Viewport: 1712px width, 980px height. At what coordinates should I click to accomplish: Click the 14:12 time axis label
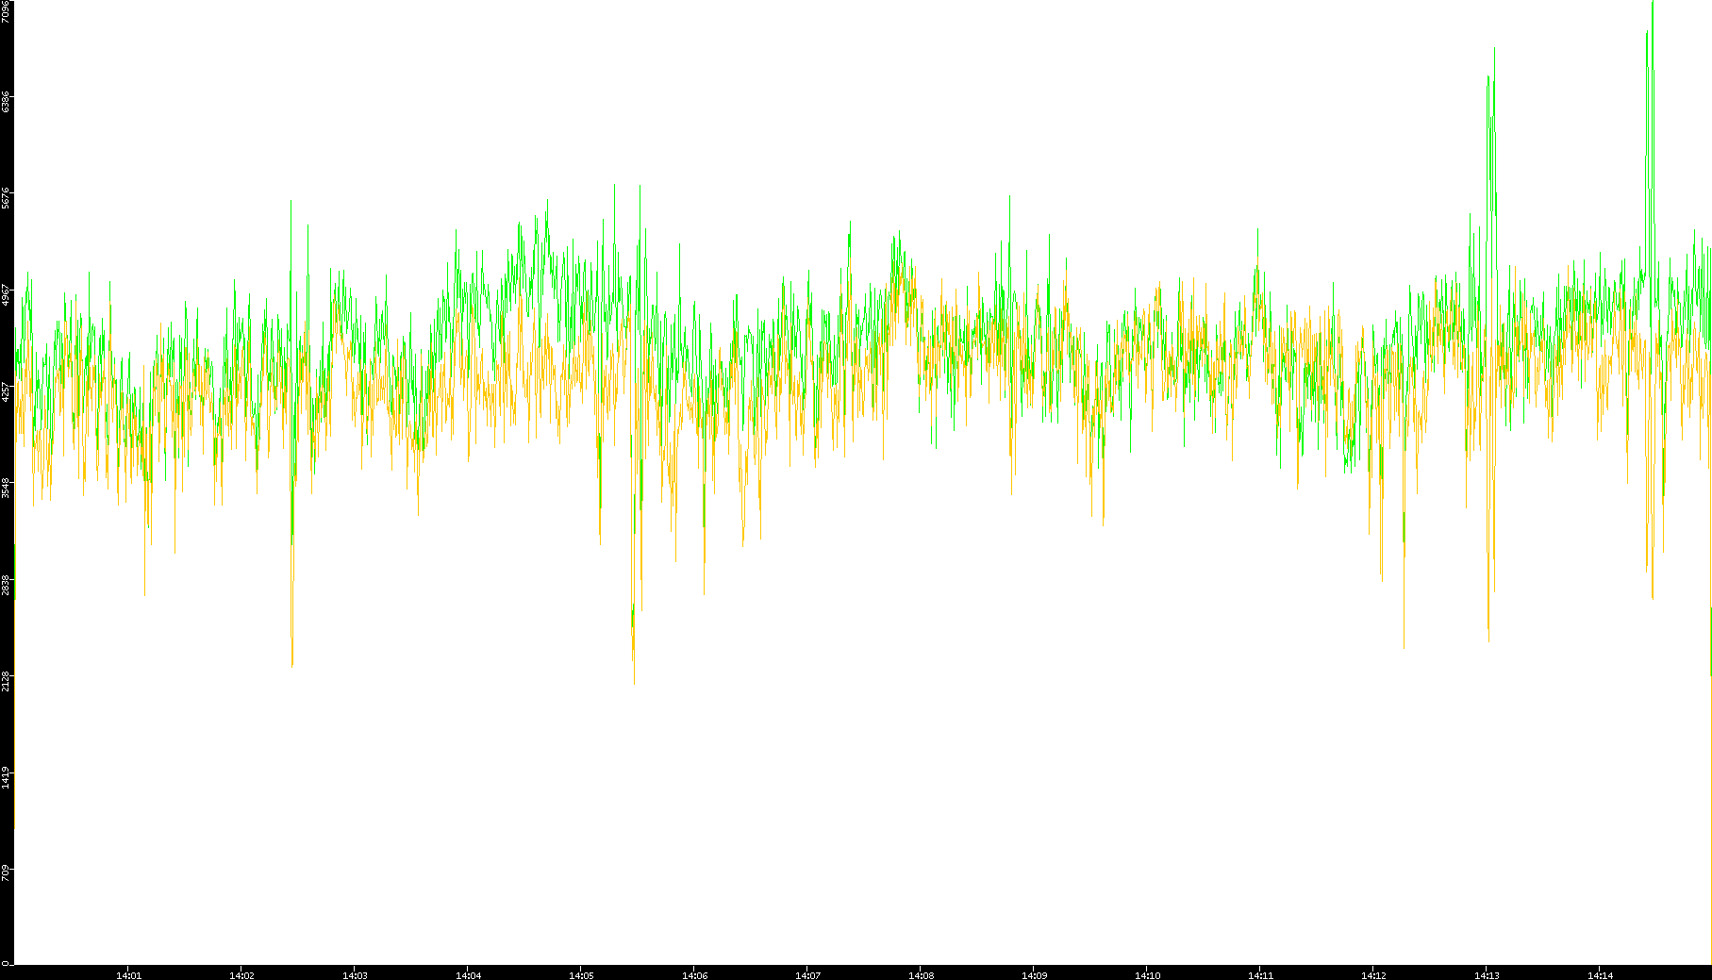[x=1373, y=974]
